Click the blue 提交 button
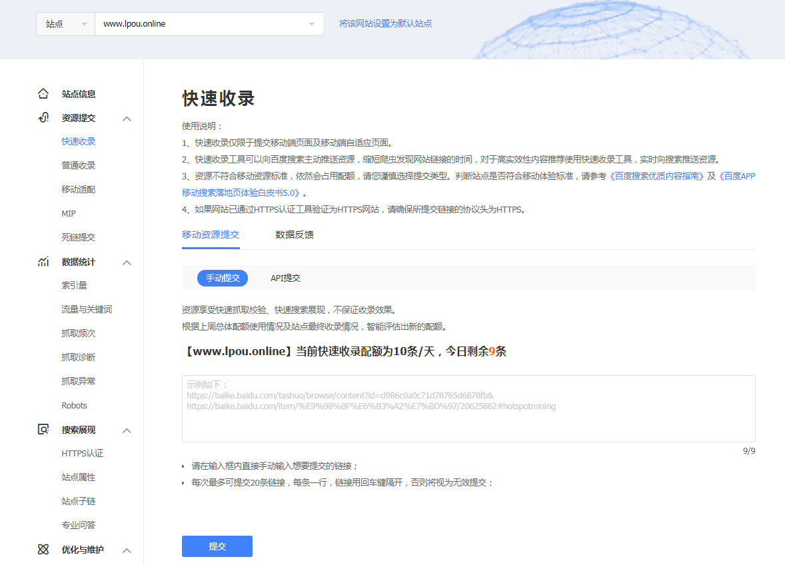 pos(217,546)
